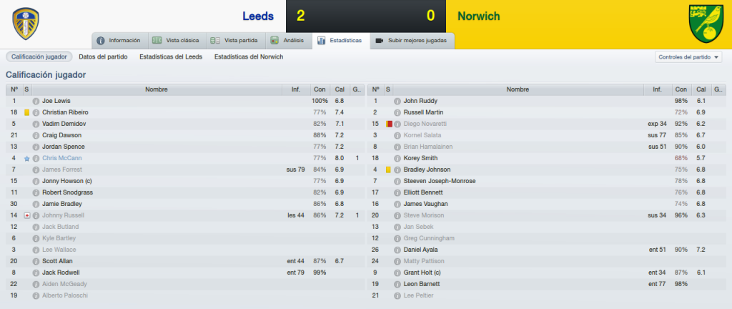732x309 pixels.
Task: Expand Controles del partido dropdown
Action: 688,57
